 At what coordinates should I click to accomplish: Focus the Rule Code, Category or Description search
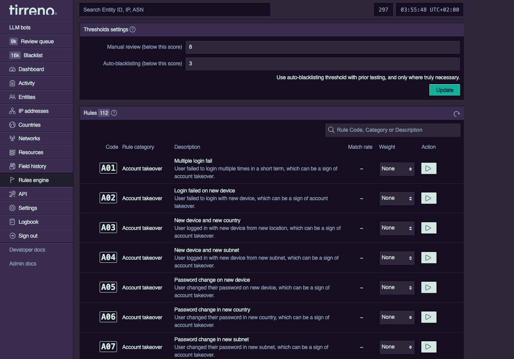tap(393, 130)
